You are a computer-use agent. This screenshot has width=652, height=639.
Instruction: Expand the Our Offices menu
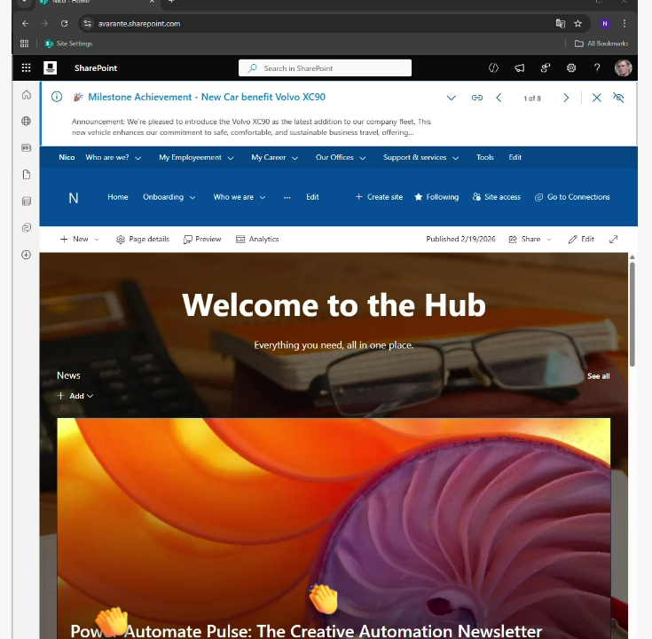click(x=341, y=157)
